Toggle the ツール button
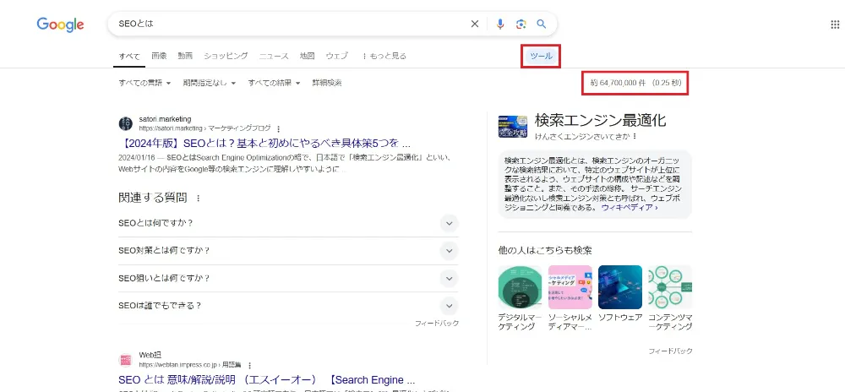Screen dimensions: 845x392 (x=541, y=56)
